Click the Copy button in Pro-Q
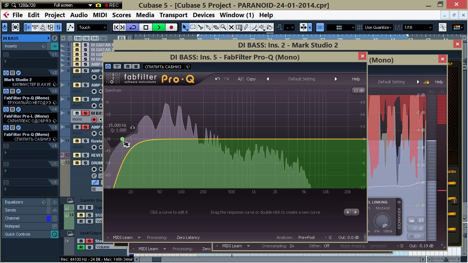Viewport: 468px width, 263px height. click(251, 79)
